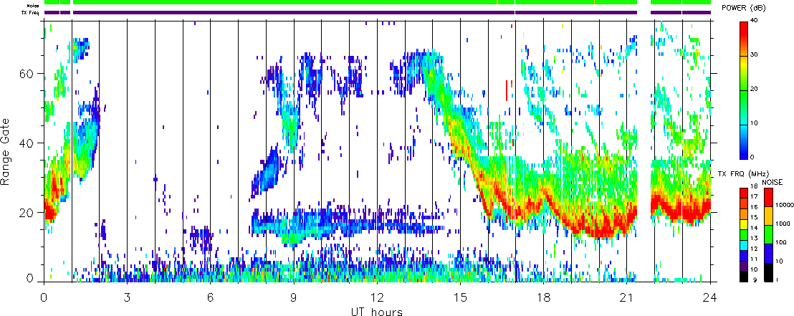Click the 'UT hours' x-axis label
This screenshot has width=794, height=316.
click(377, 311)
